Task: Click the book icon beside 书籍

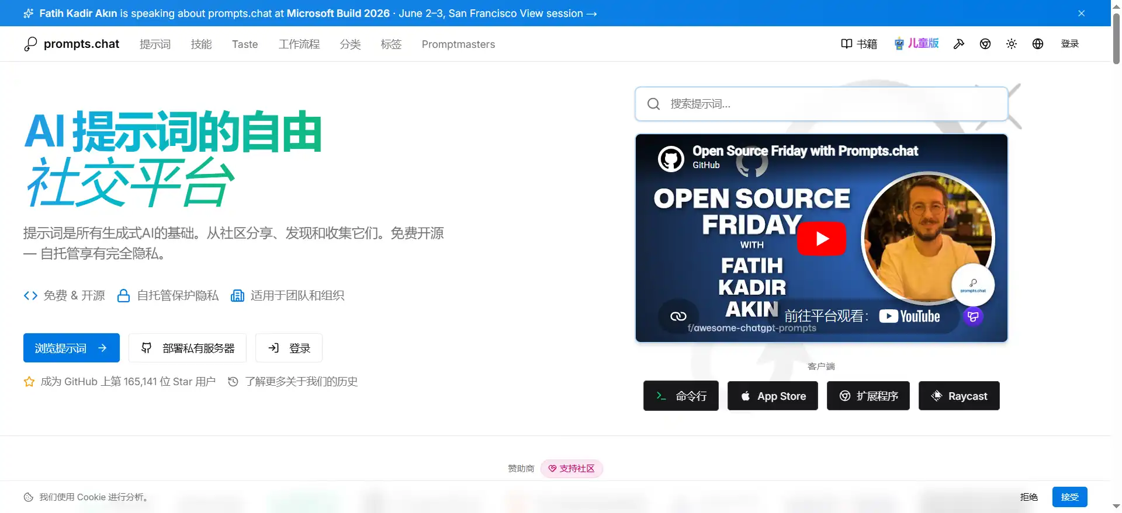Action: pos(846,44)
